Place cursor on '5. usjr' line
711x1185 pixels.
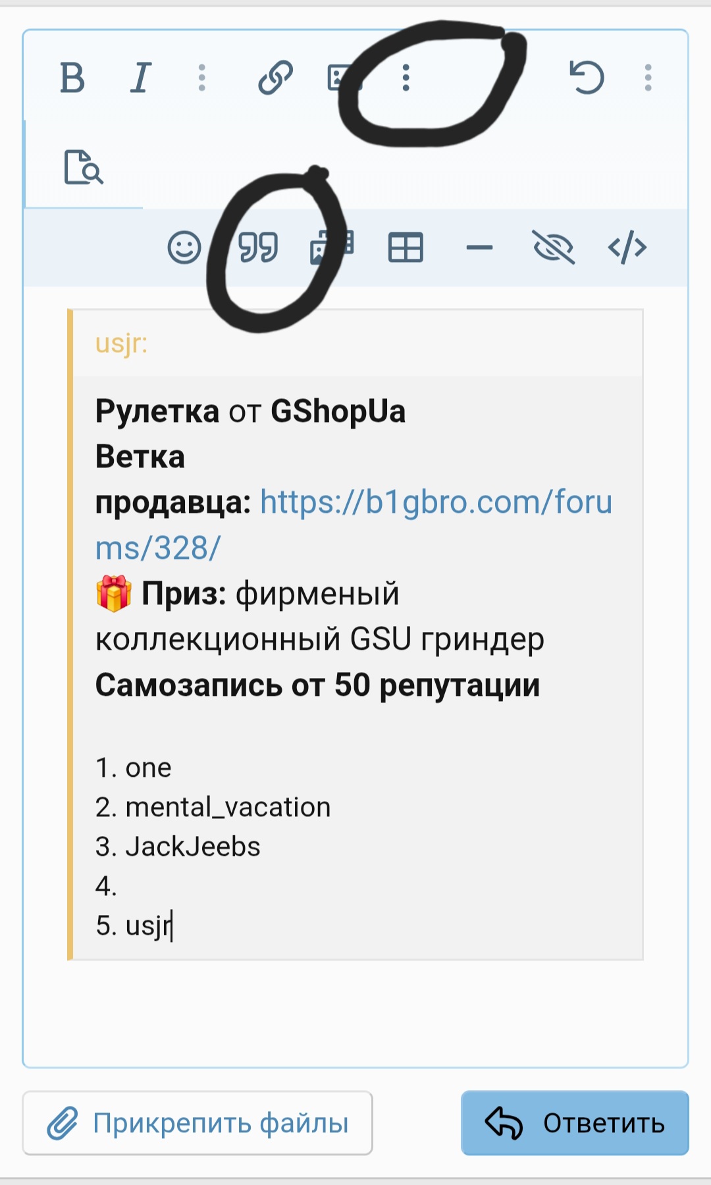[134, 926]
